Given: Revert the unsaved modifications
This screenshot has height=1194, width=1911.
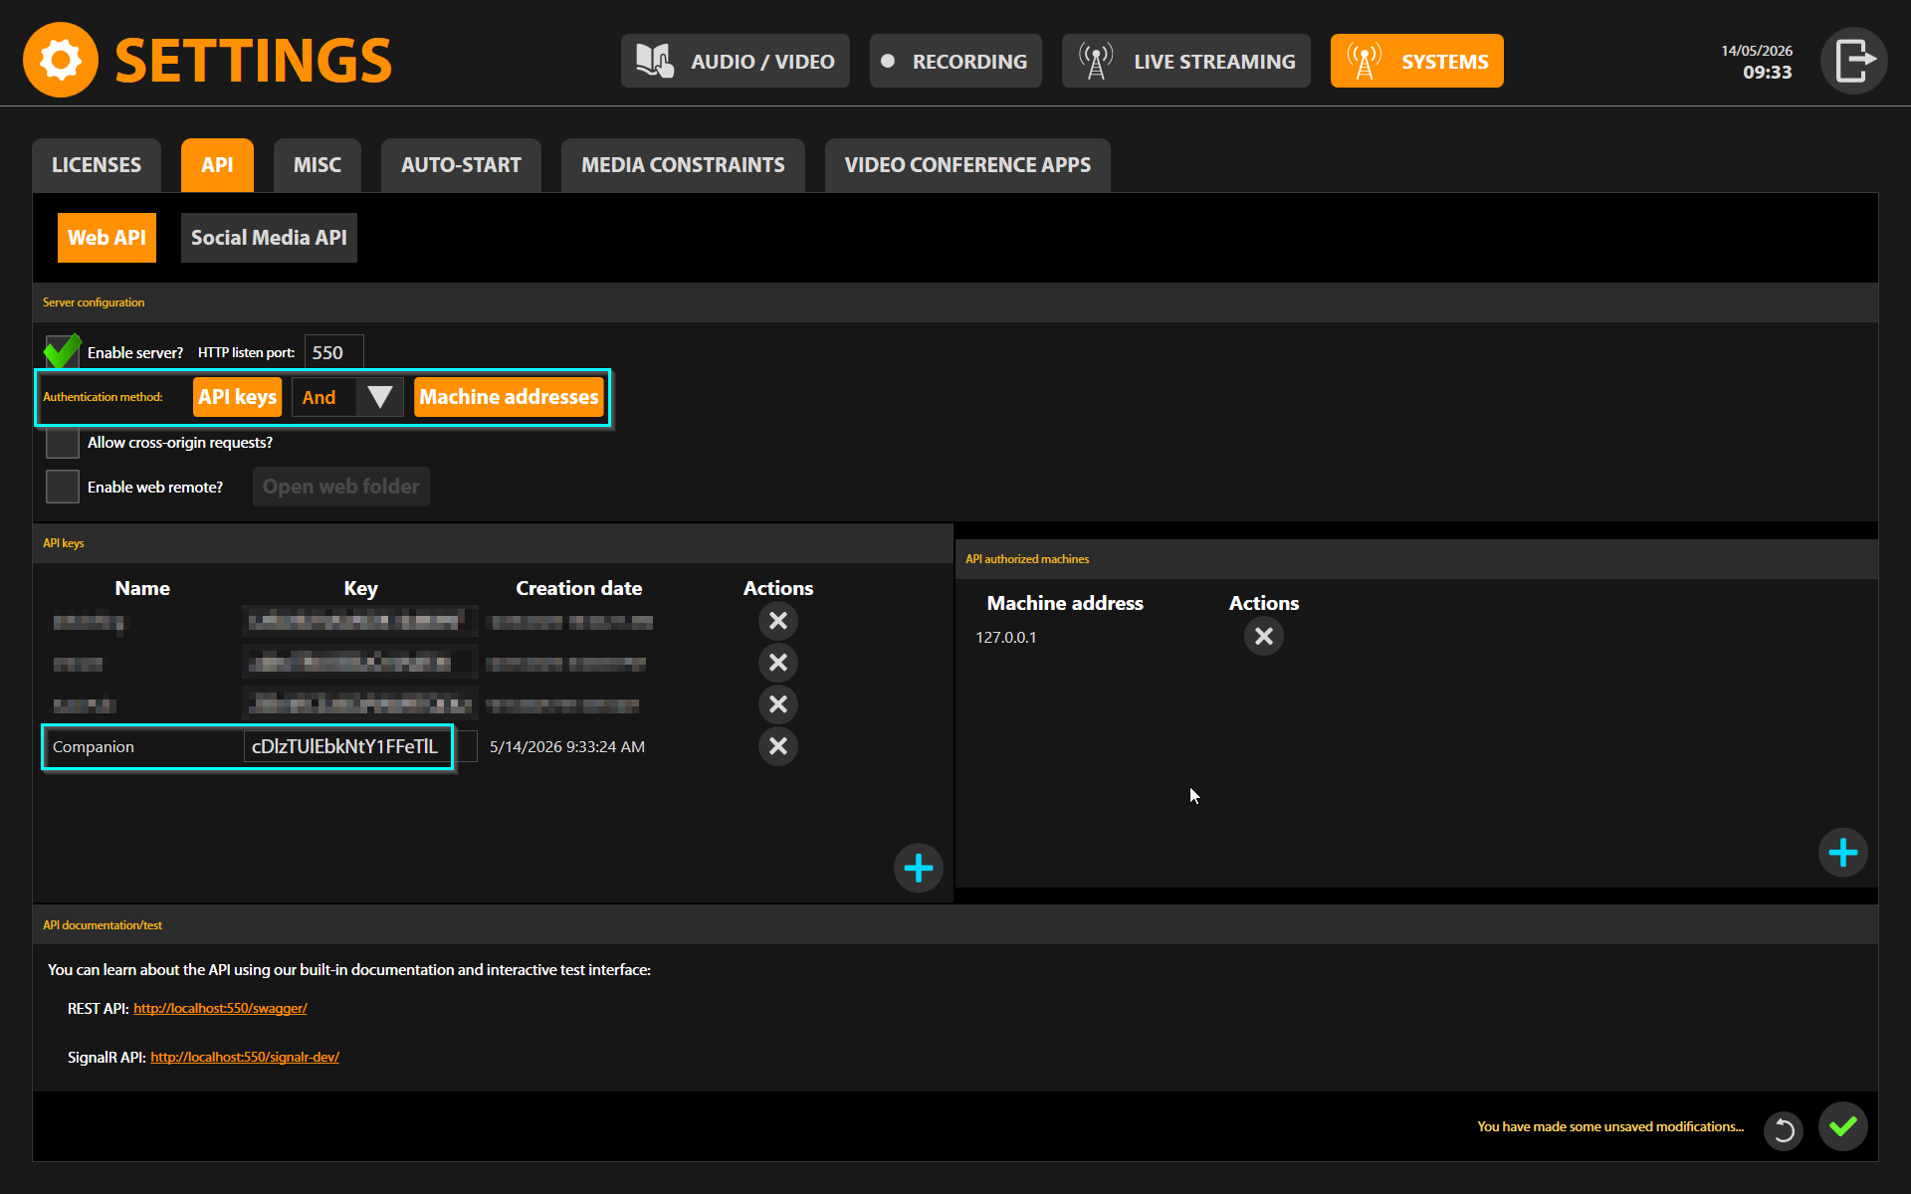Looking at the screenshot, I should [x=1784, y=1130].
